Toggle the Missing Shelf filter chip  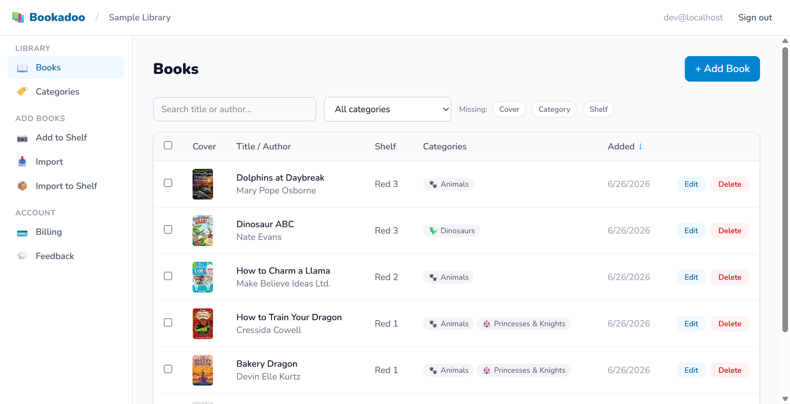point(598,109)
